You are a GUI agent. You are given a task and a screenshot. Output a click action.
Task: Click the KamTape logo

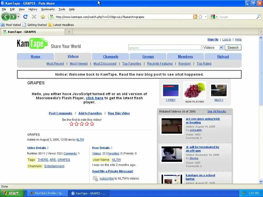pos(32,43)
